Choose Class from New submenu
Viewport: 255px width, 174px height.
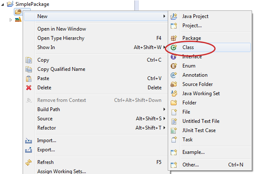click(x=210, y=47)
